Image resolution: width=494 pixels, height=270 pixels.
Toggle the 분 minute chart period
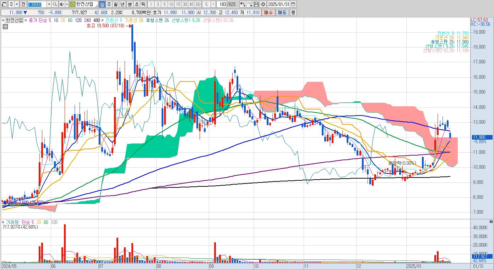coord(129,4)
